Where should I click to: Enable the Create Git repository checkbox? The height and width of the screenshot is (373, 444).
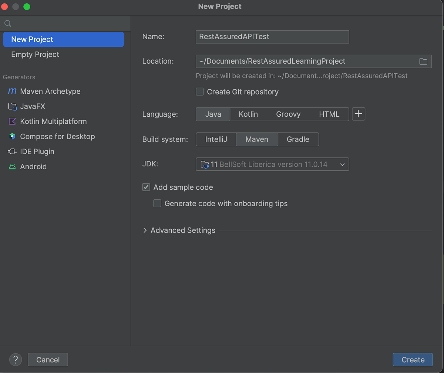click(199, 91)
